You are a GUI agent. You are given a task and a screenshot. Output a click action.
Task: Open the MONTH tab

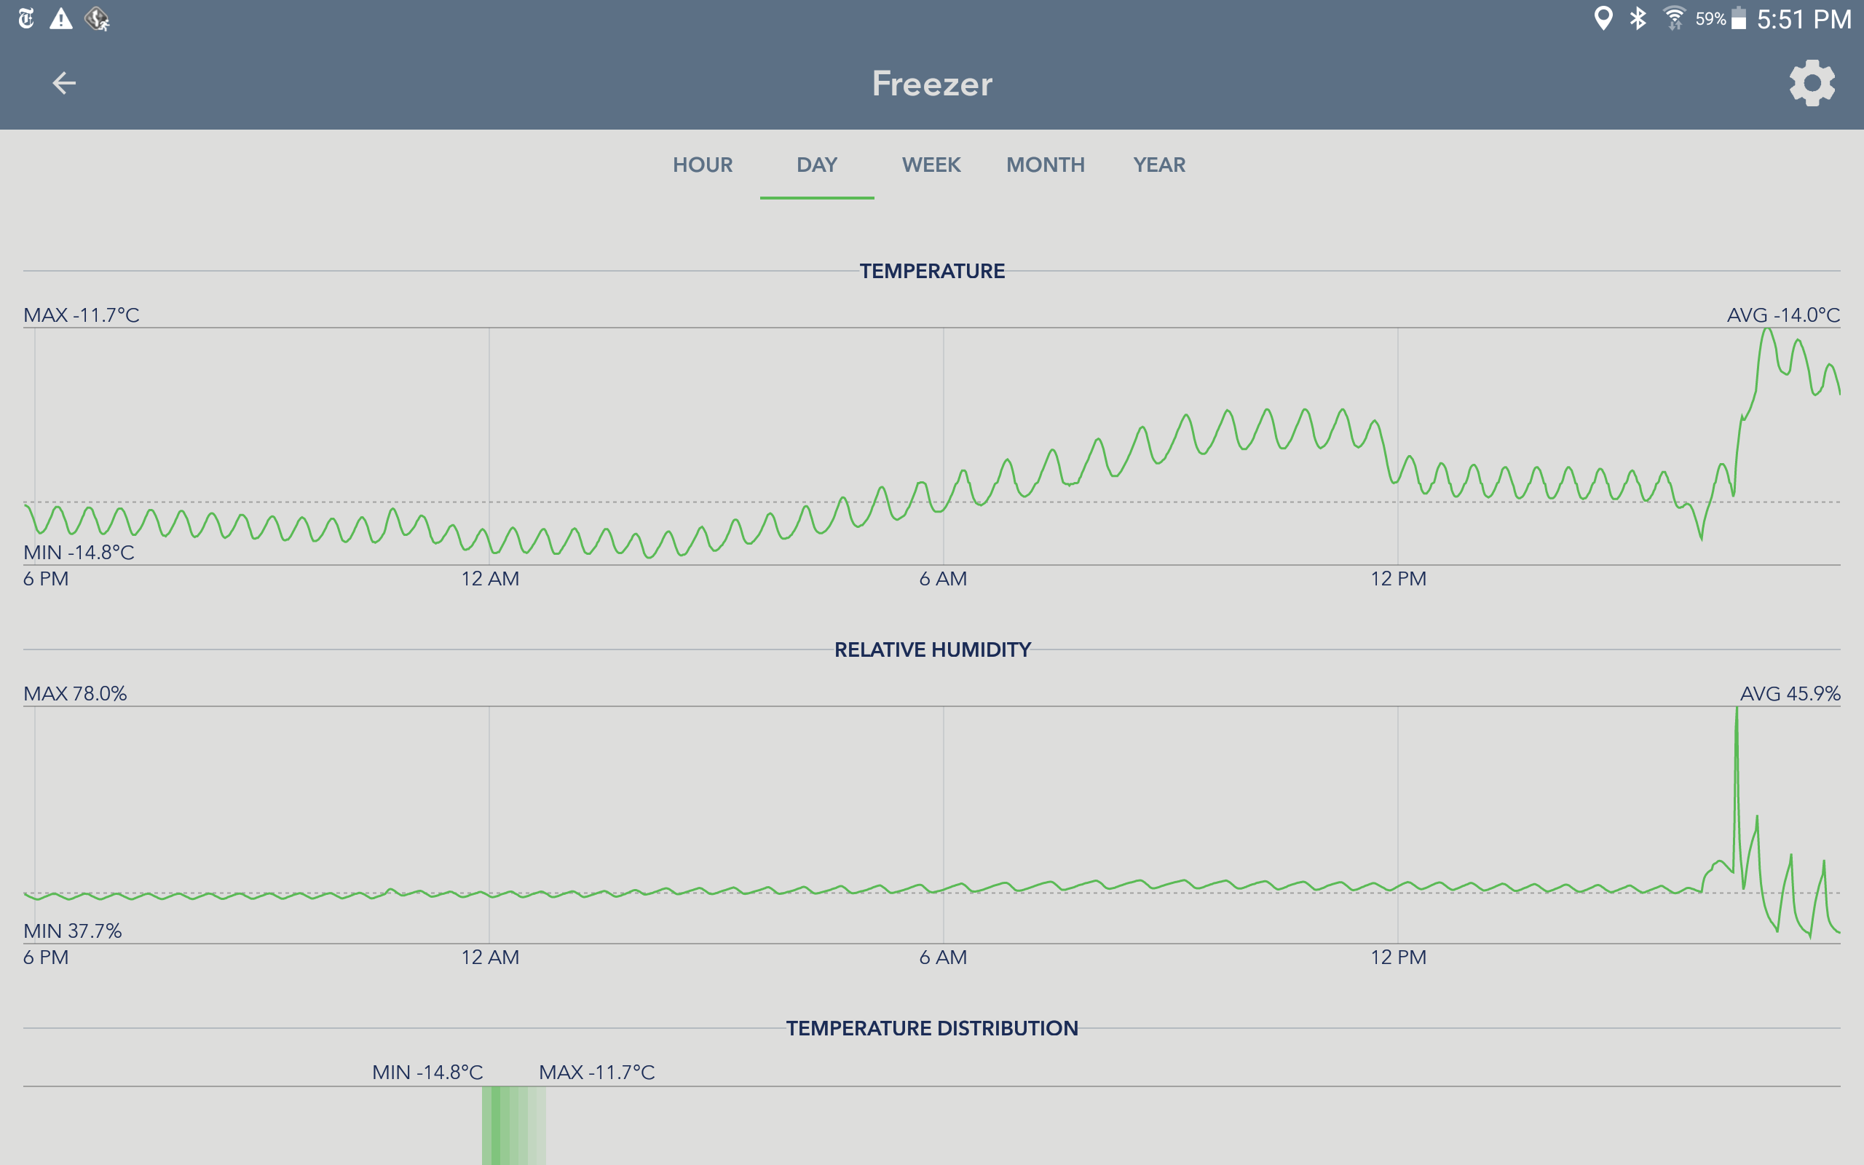(x=1046, y=165)
